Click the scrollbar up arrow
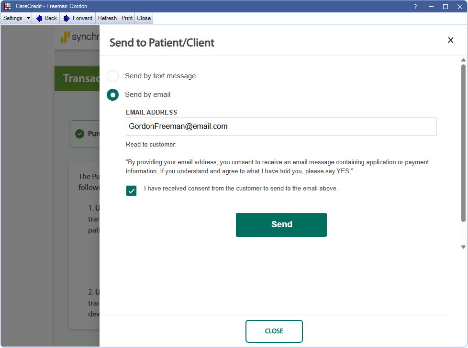 tap(463, 60)
